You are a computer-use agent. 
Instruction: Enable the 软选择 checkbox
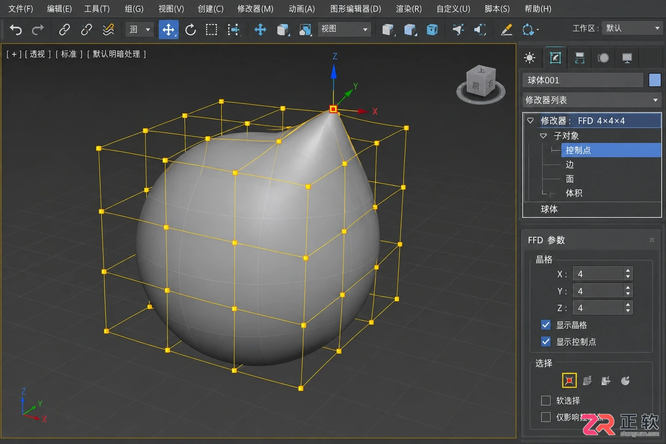pyautogui.click(x=546, y=401)
